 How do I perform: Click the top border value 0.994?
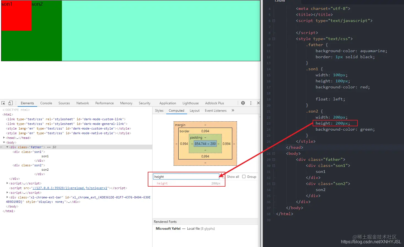click(x=205, y=131)
